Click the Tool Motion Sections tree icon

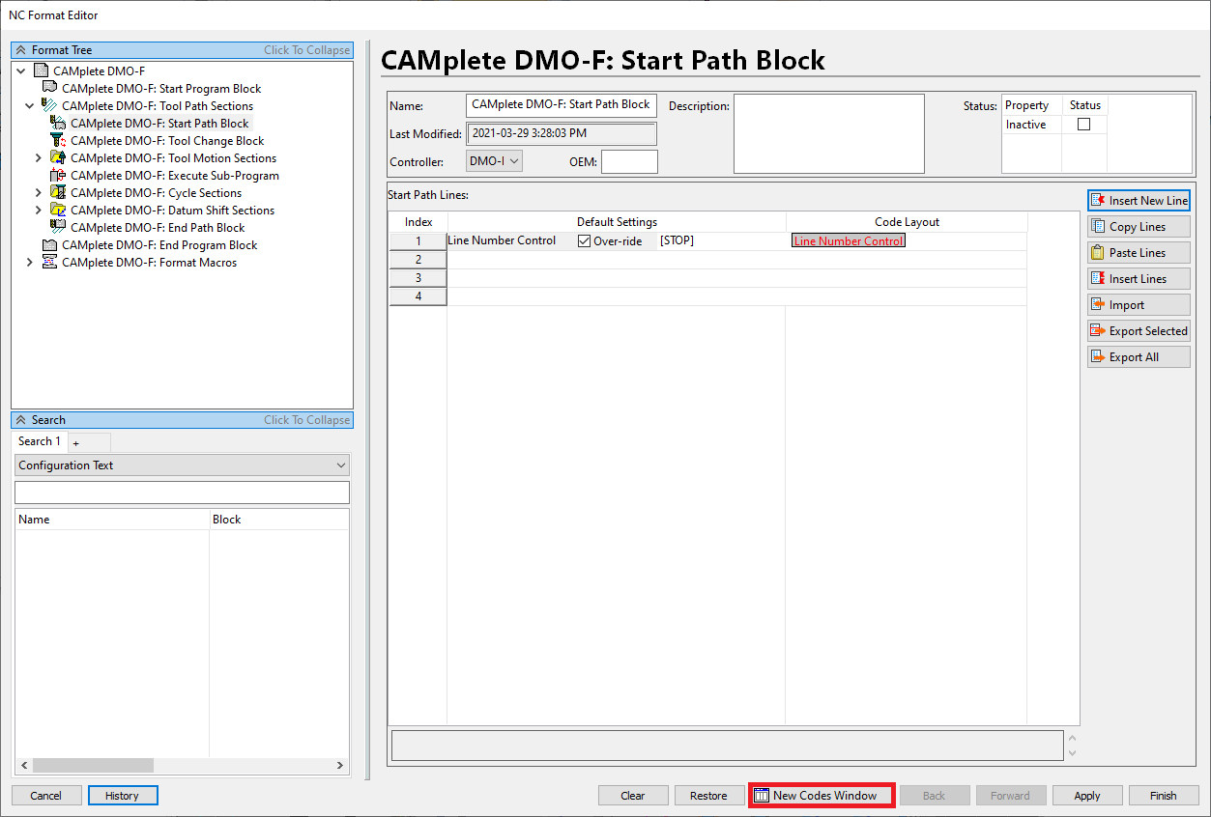[58, 158]
